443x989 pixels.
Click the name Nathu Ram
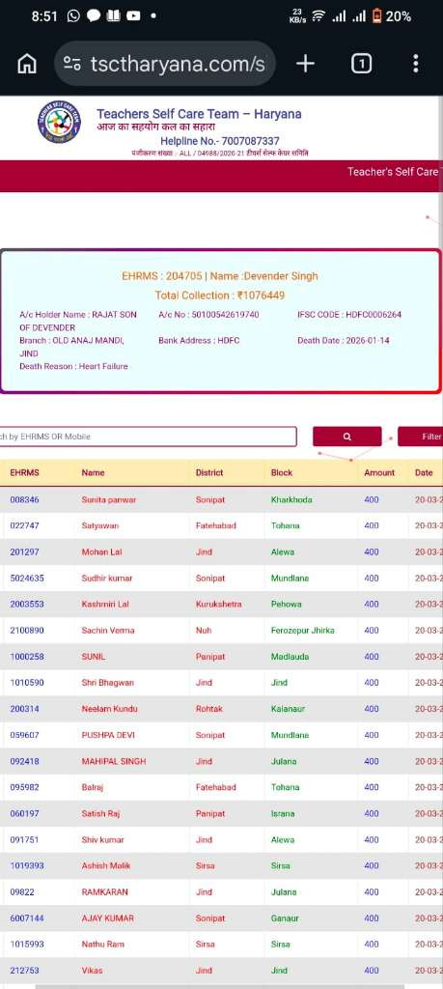point(102,945)
